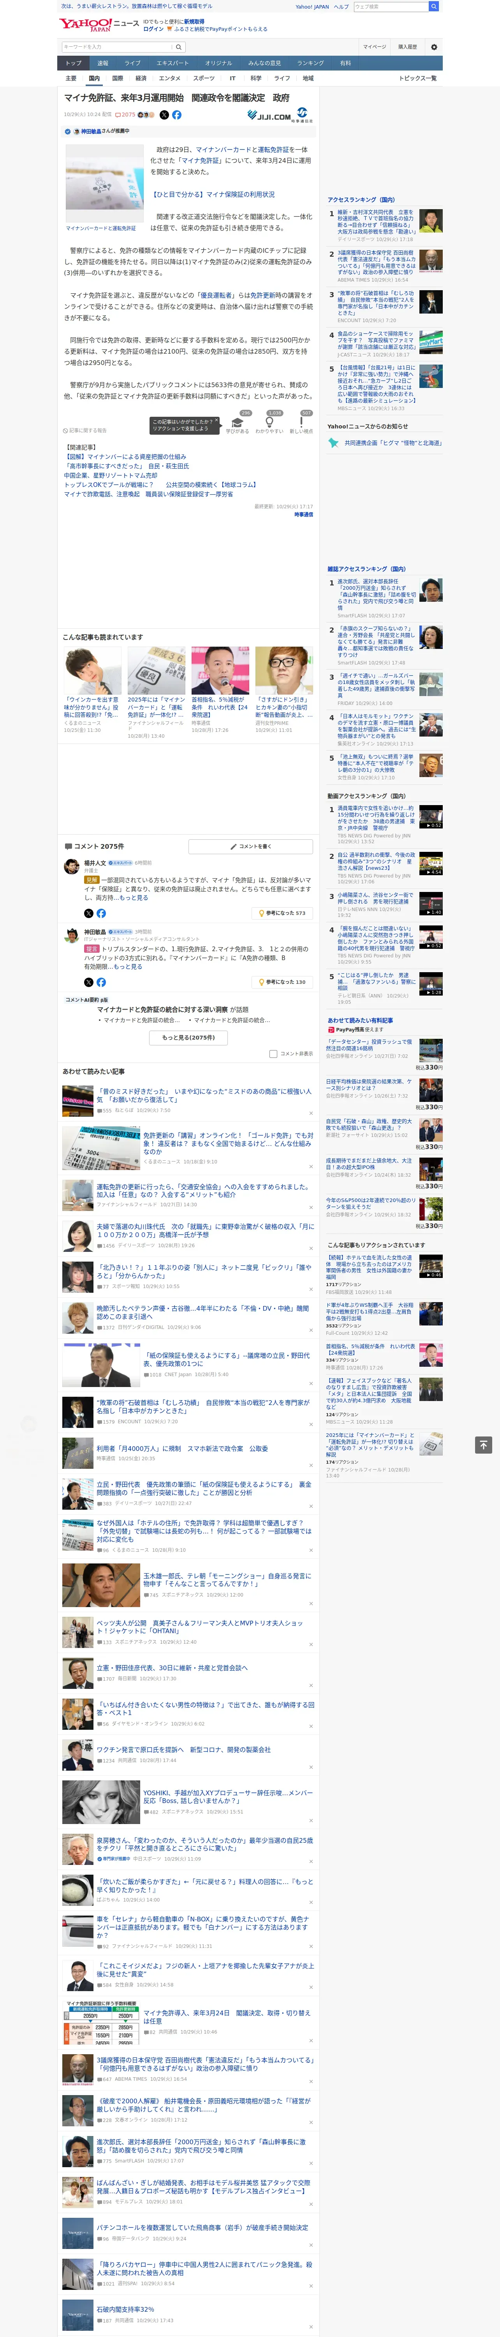This screenshot has width=500, height=2337.
Task: Open the 速報 tab
Action: pyautogui.click(x=102, y=63)
